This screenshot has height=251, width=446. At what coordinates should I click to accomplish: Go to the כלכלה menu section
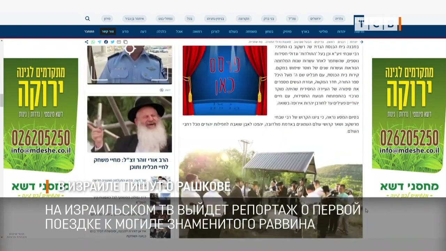click(x=161, y=31)
